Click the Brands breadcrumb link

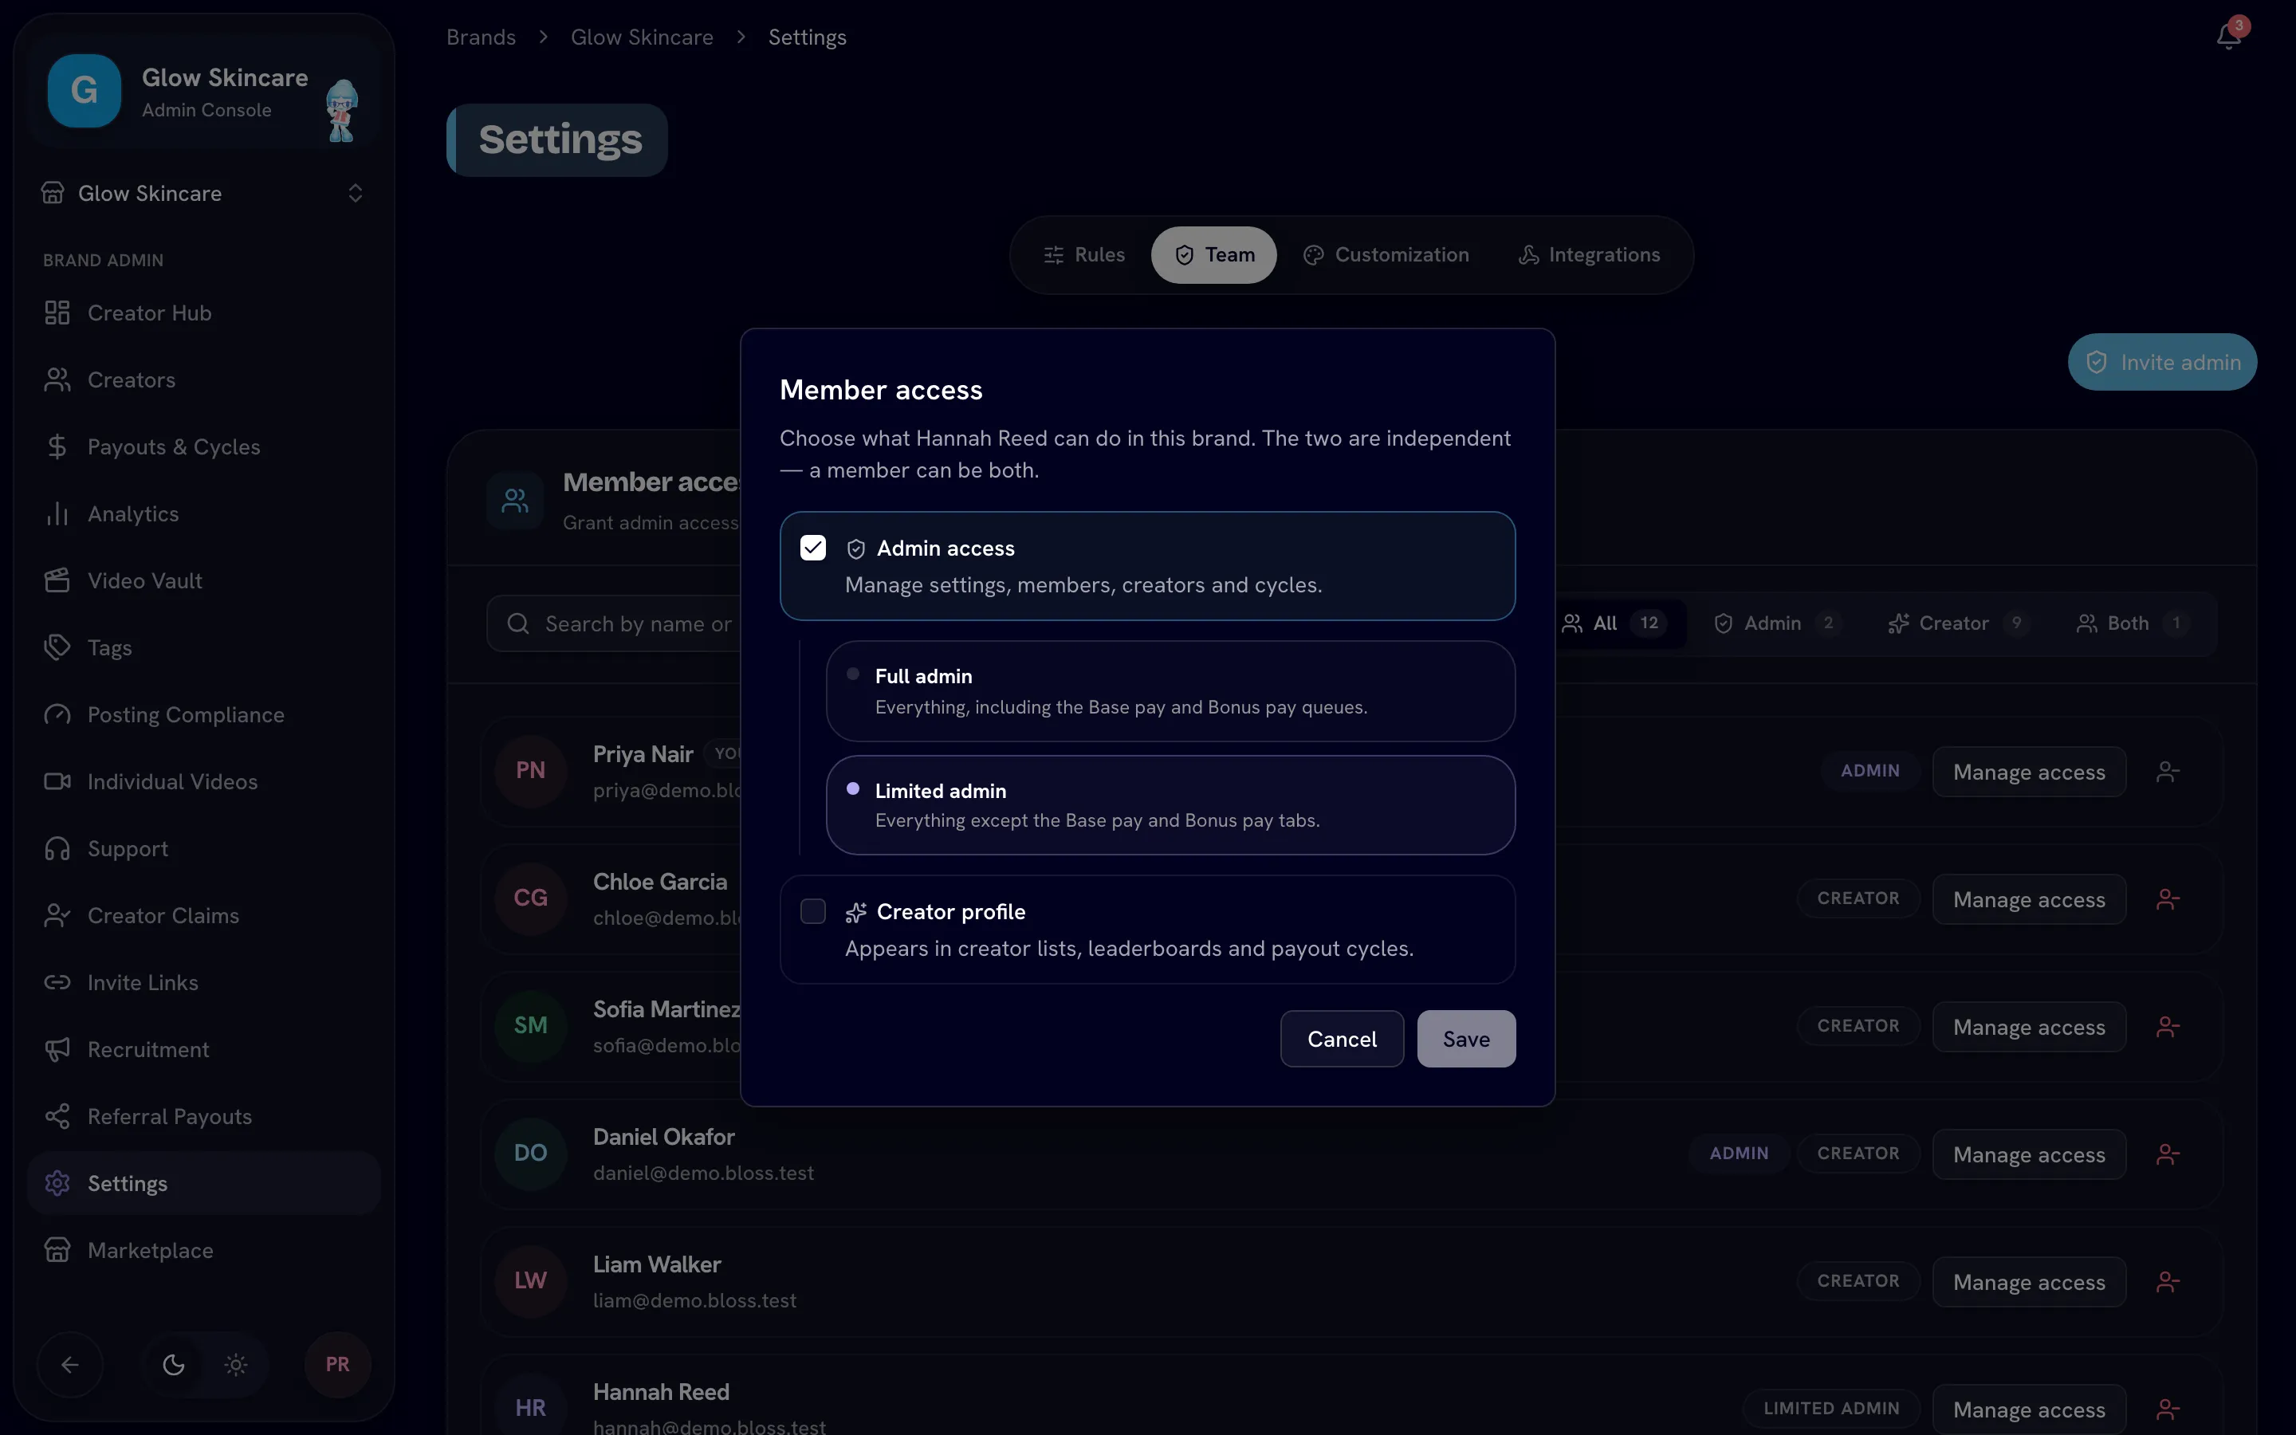click(x=481, y=37)
